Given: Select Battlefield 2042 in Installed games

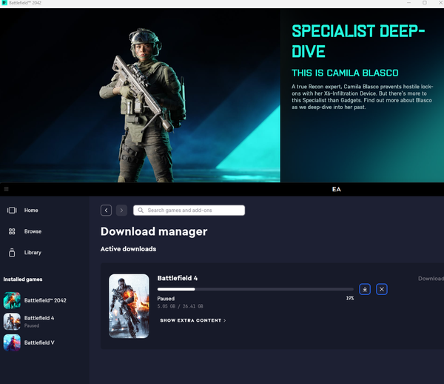Looking at the screenshot, I should pos(35,300).
